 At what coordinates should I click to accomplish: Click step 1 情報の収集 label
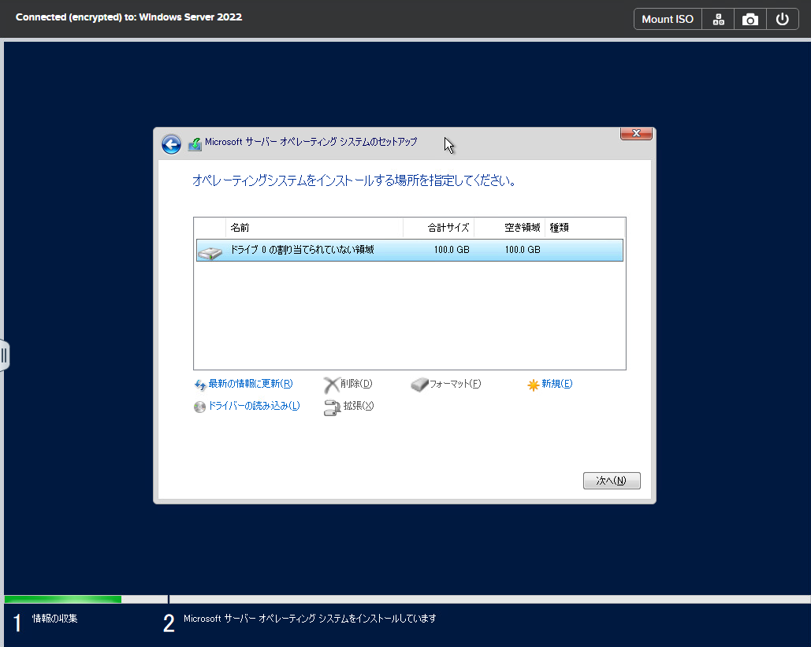pyautogui.click(x=55, y=619)
